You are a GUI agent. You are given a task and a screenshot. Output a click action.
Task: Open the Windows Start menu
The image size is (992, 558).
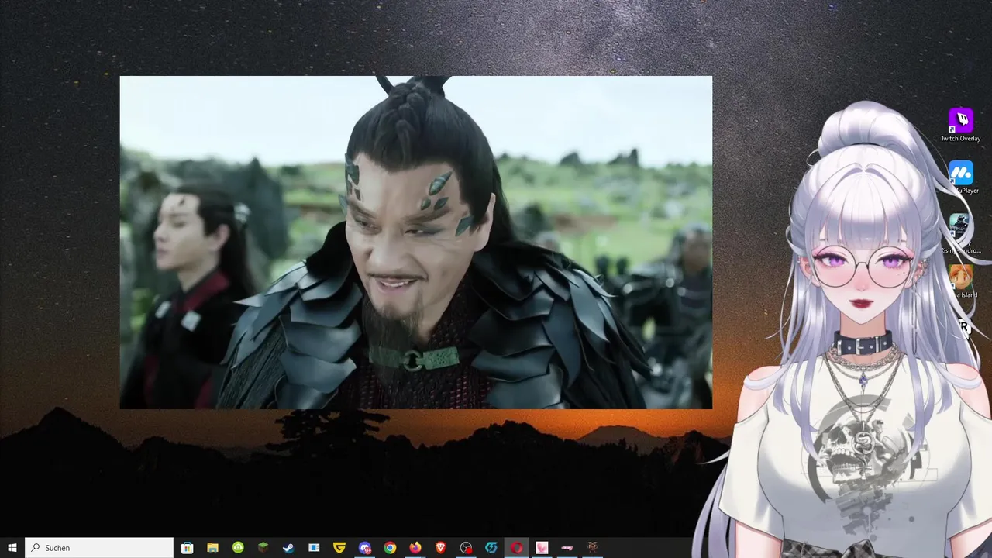(x=12, y=548)
